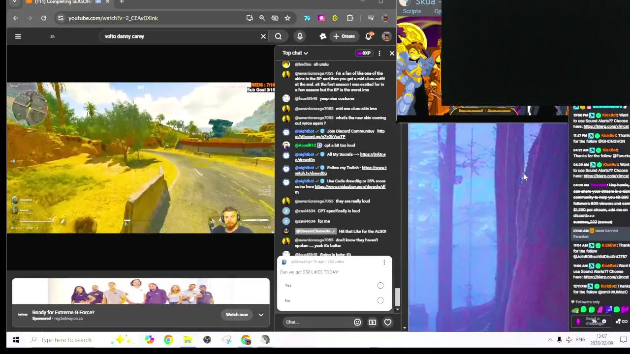Clear the YouTube search box text

click(x=263, y=36)
